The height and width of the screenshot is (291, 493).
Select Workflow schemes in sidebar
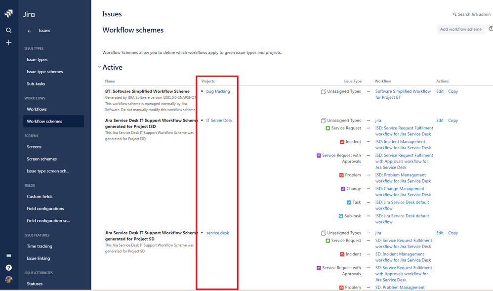coord(53,122)
